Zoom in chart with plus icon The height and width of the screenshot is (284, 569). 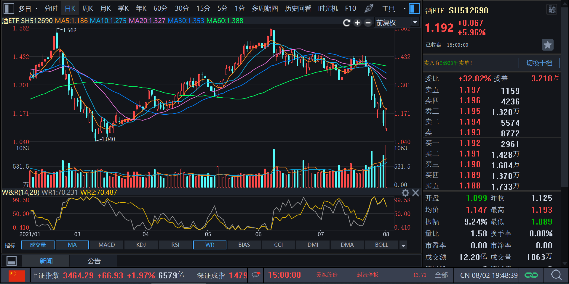[357, 23]
